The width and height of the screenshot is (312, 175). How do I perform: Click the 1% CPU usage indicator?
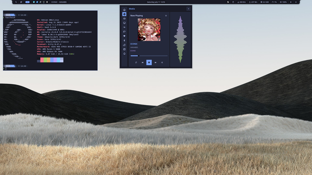(x=274, y=2)
